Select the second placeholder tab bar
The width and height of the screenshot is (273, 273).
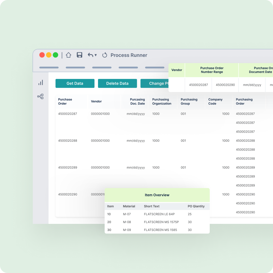(75, 67)
